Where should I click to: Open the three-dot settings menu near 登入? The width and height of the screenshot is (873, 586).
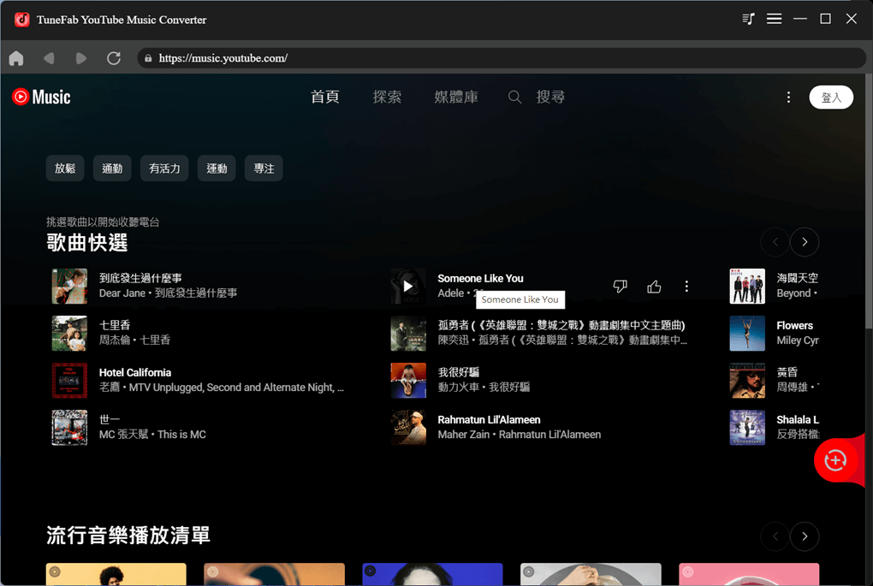click(788, 98)
